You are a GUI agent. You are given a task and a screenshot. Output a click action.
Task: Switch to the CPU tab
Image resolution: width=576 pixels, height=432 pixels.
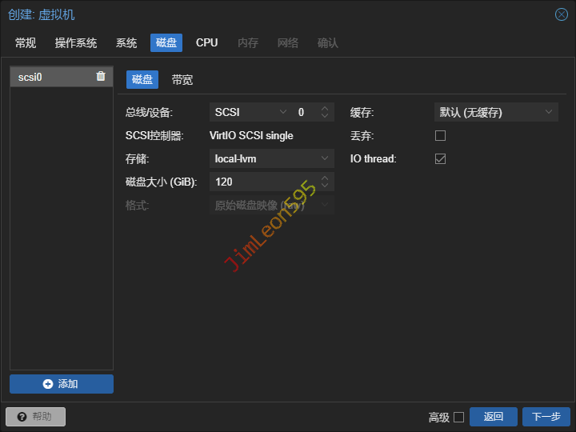(206, 43)
